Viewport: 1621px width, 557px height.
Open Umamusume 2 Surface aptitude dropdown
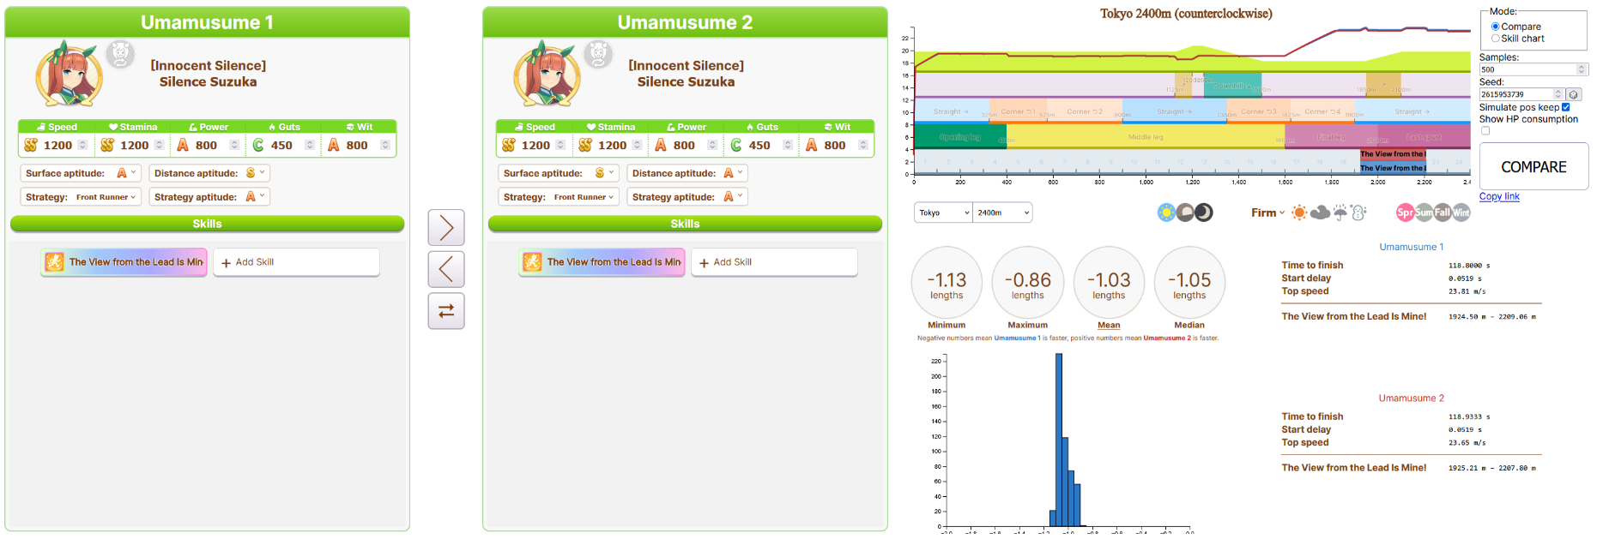coord(558,173)
